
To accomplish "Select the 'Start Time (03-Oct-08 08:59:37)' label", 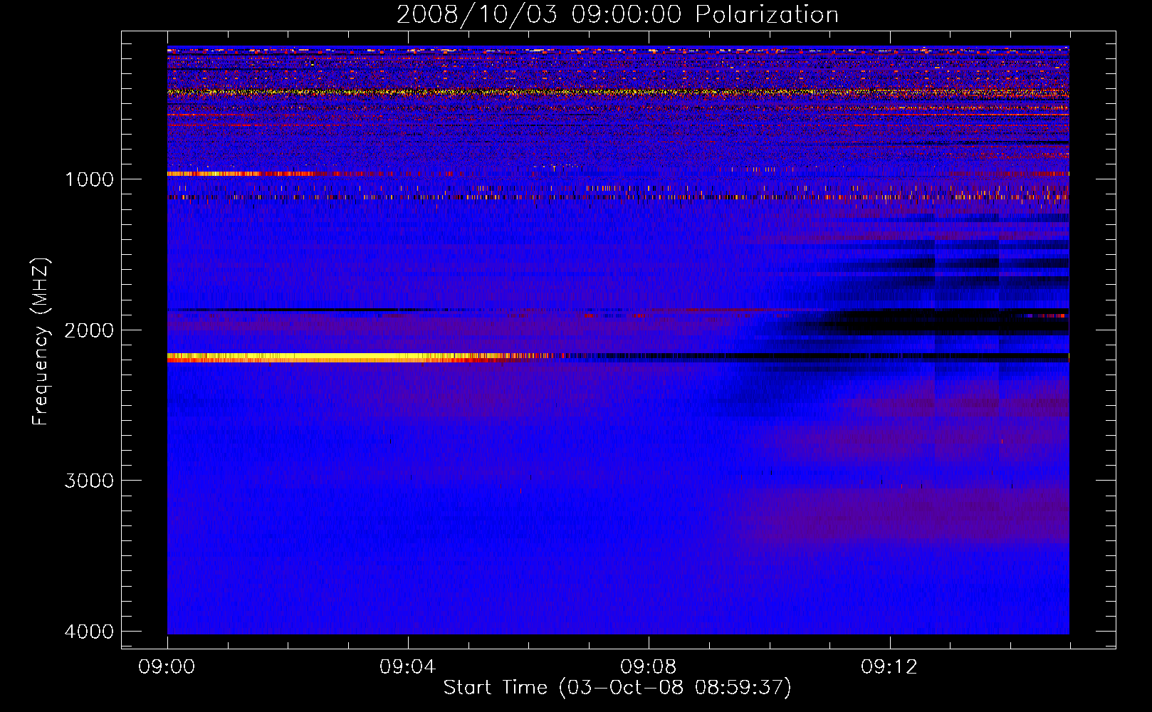I will (x=617, y=688).
